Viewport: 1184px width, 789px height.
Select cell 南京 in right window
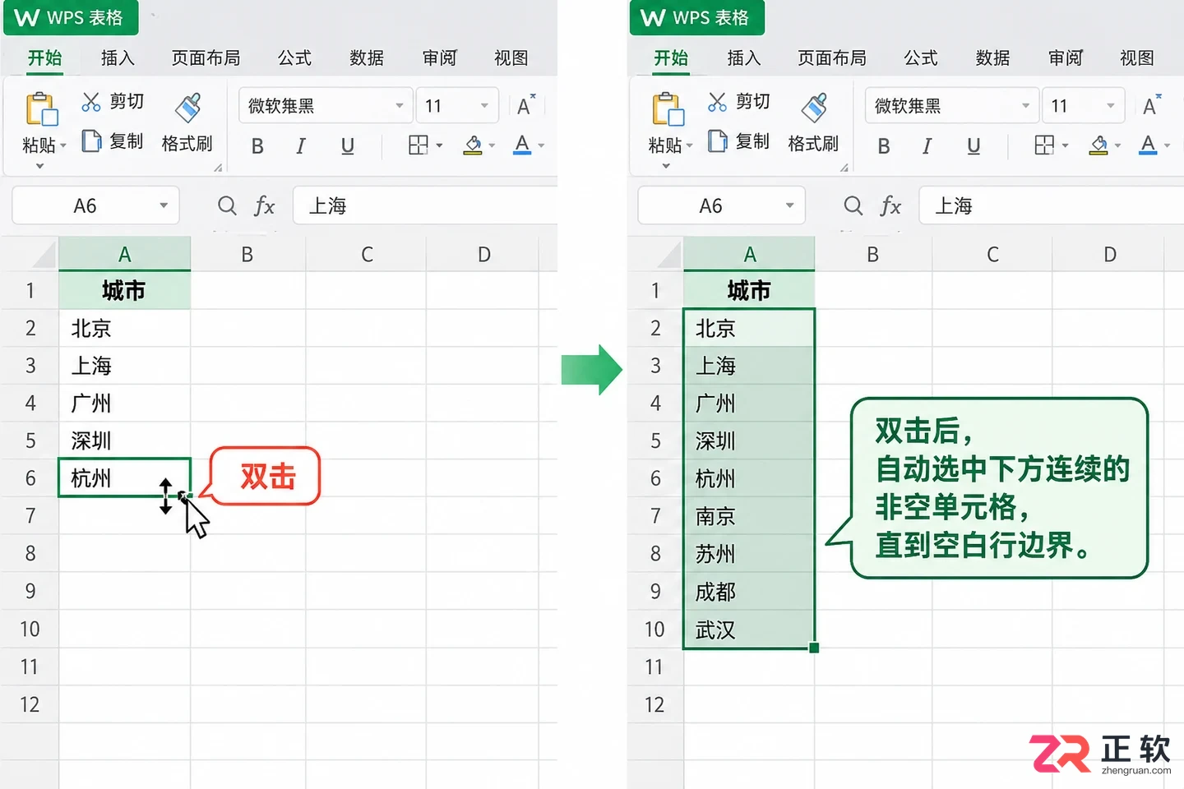[x=749, y=516]
